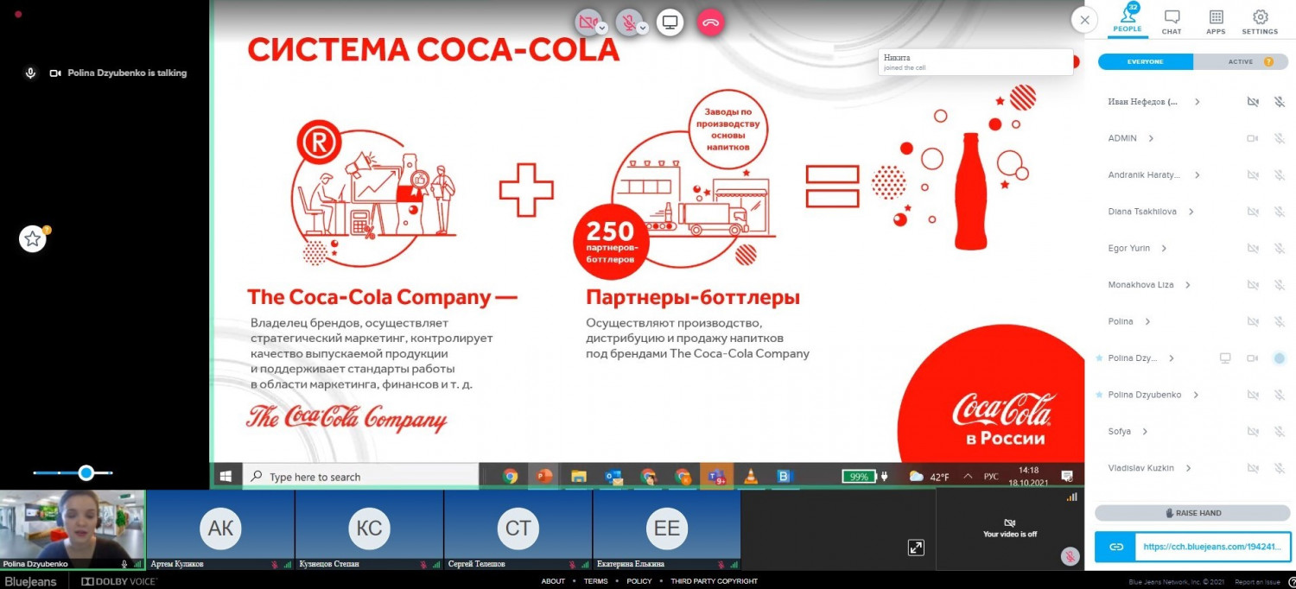Open Third Party Copyright footer link

714,581
